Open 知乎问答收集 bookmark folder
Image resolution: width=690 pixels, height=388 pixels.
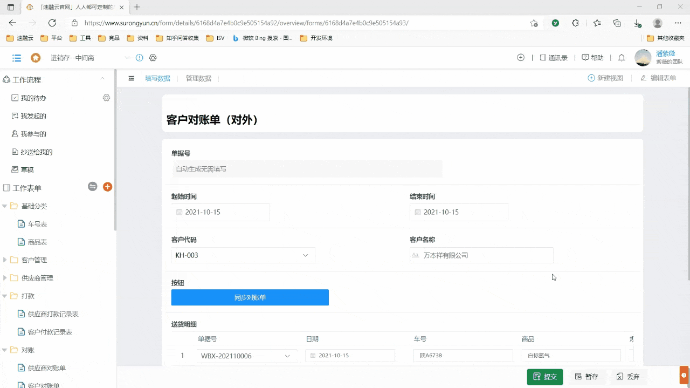(x=177, y=38)
